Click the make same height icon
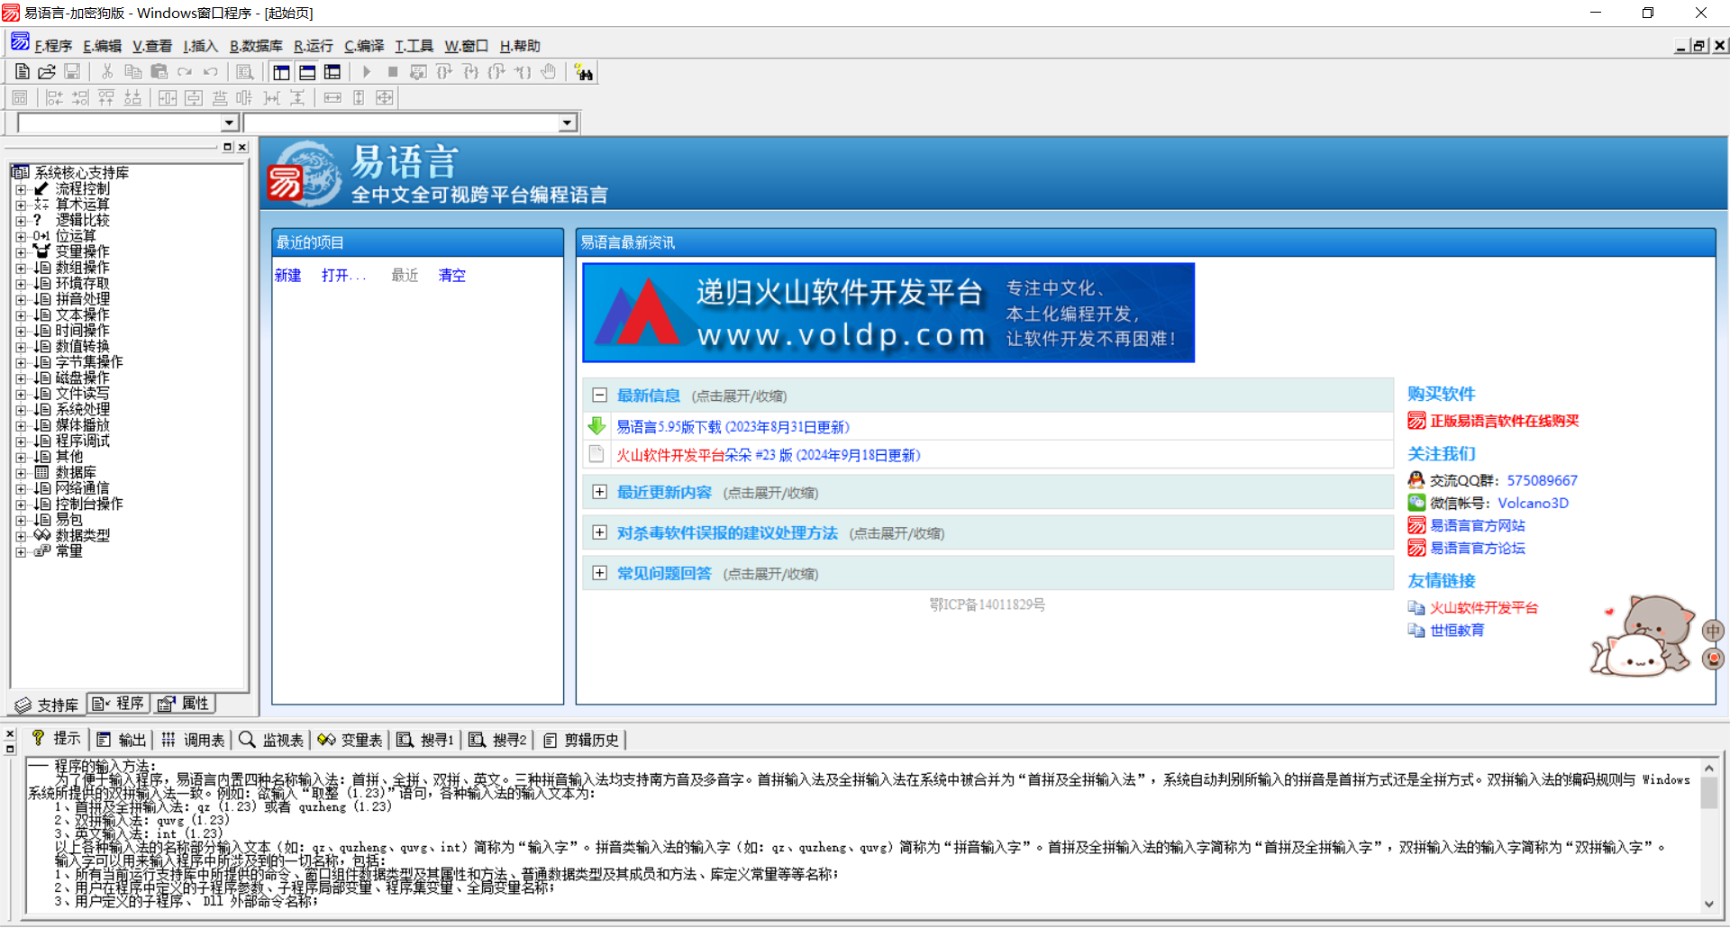Screen dimensions: 1730x928 tap(359, 97)
